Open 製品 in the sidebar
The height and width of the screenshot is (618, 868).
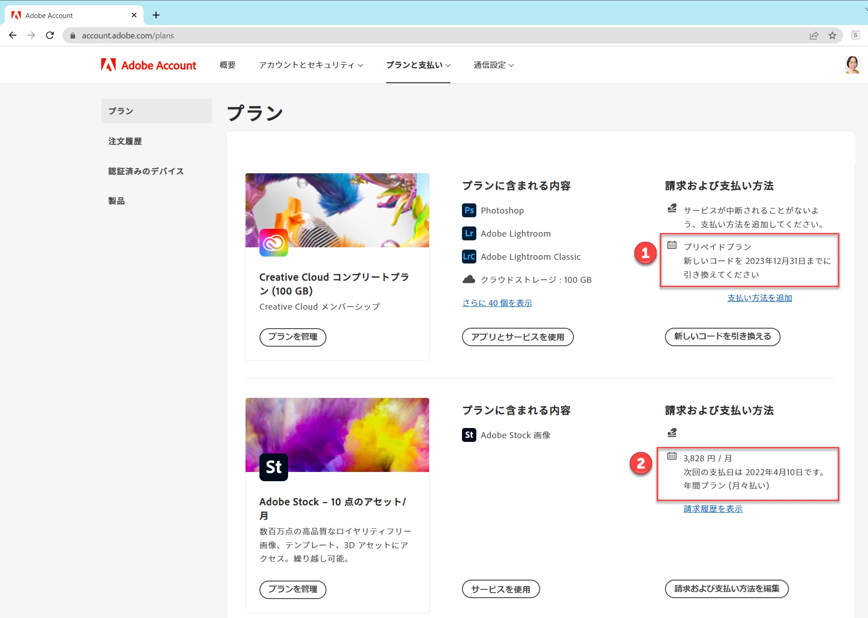click(117, 201)
